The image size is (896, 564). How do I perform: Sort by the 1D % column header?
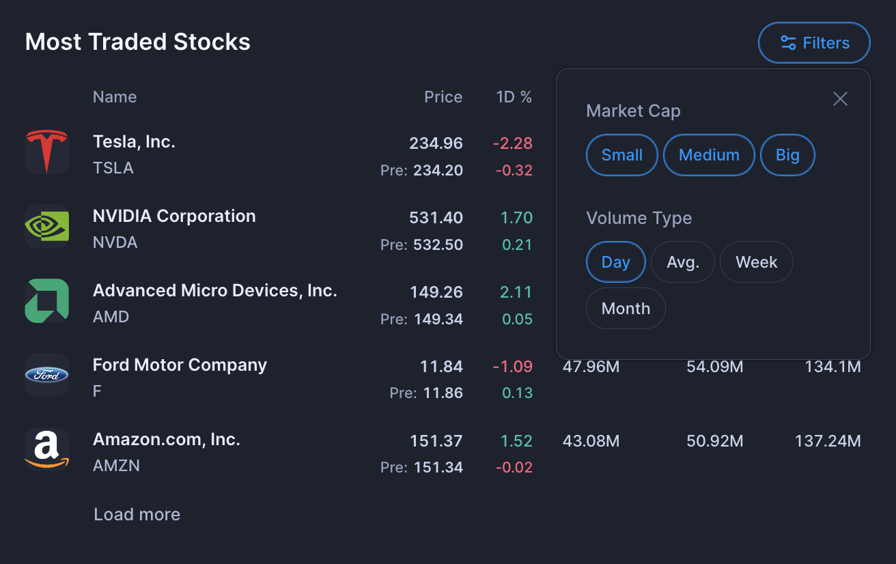tap(514, 97)
